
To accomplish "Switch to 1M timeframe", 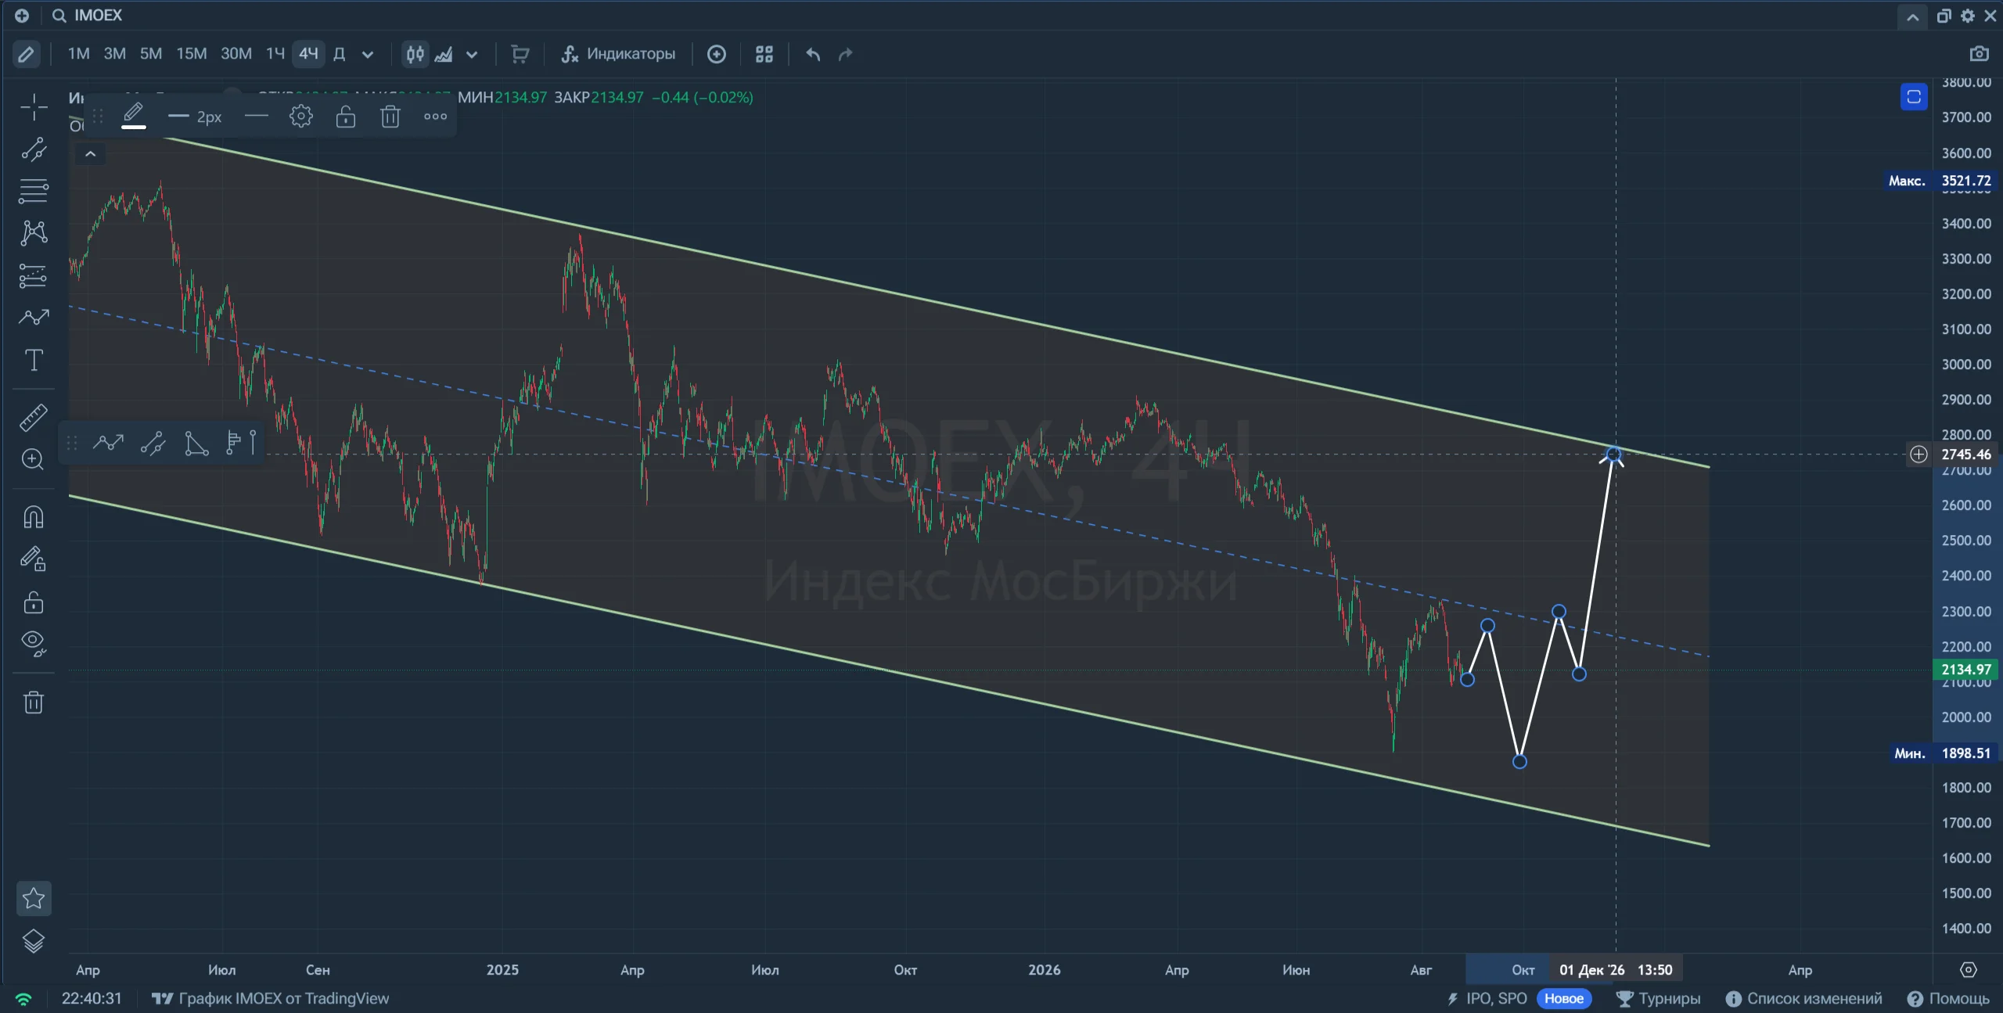I will (x=78, y=54).
